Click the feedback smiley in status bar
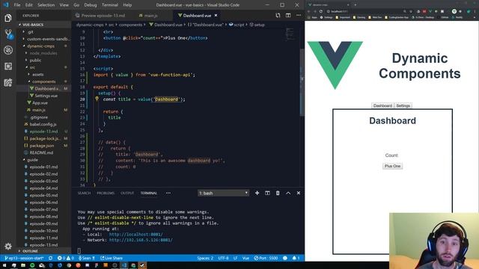This screenshot has width=479, height=269. (x=285, y=258)
